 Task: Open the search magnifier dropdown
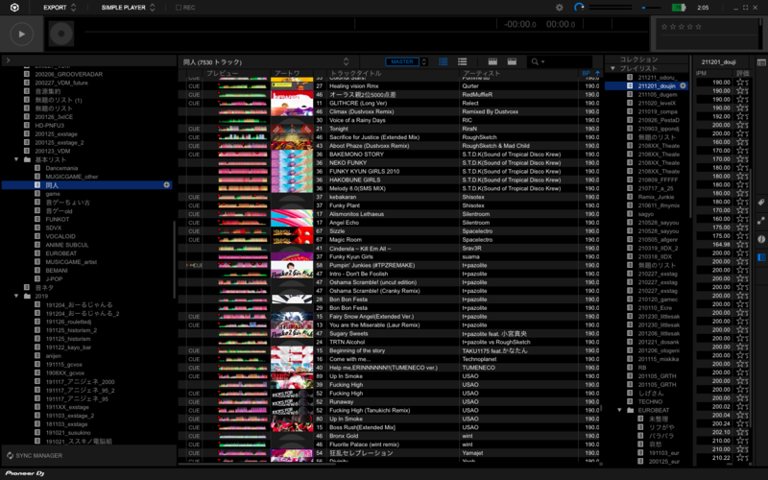click(x=538, y=61)
